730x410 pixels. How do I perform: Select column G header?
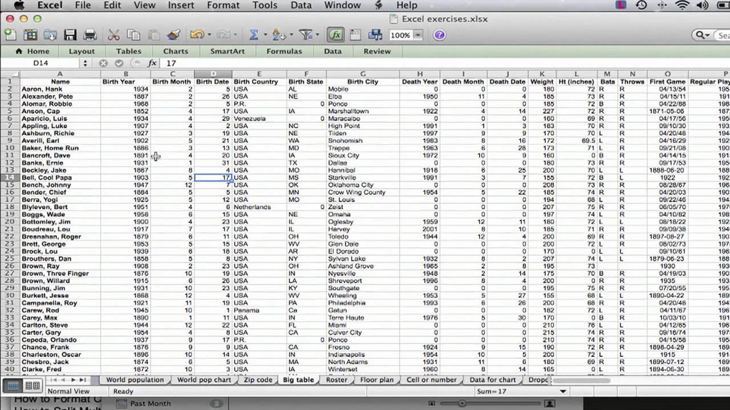(x=363, y=74)
